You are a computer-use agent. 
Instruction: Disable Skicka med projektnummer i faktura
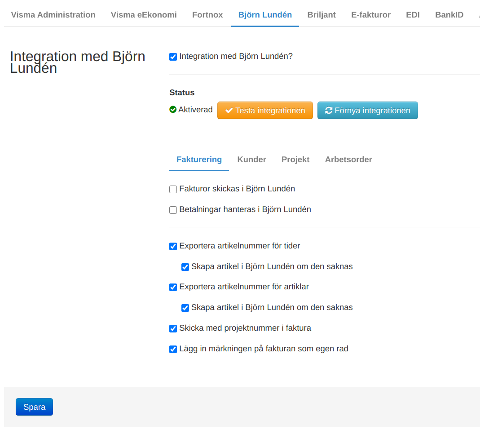(173, 328)
